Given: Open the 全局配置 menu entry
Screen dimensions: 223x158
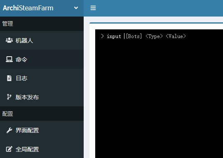Looking at the screenshot, I should (42, 149).
